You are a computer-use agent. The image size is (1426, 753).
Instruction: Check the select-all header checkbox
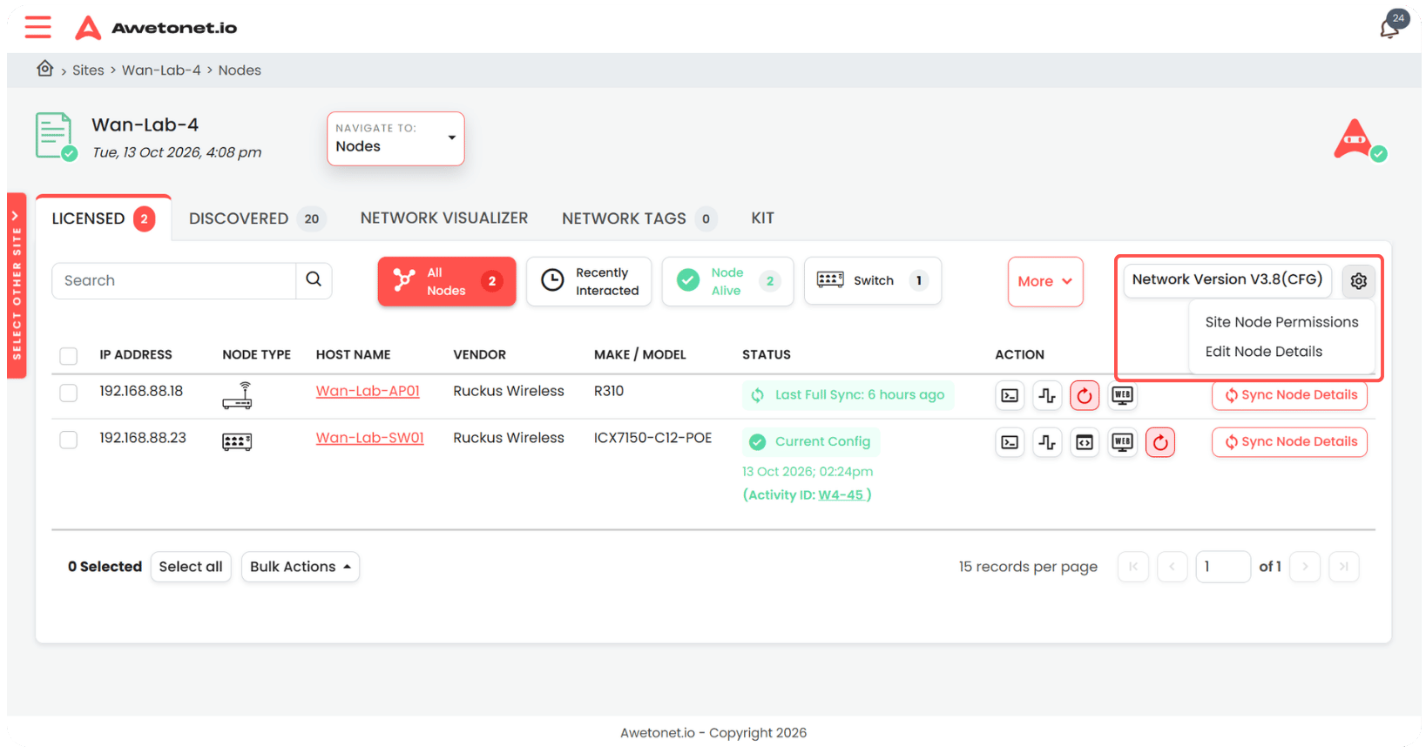69,355
